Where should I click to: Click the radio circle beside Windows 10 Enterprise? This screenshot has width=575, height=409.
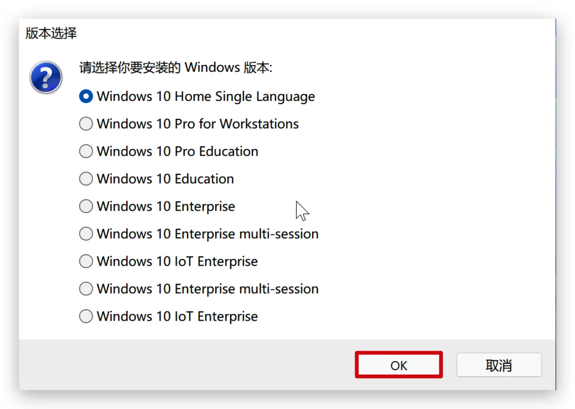point(86,206)
